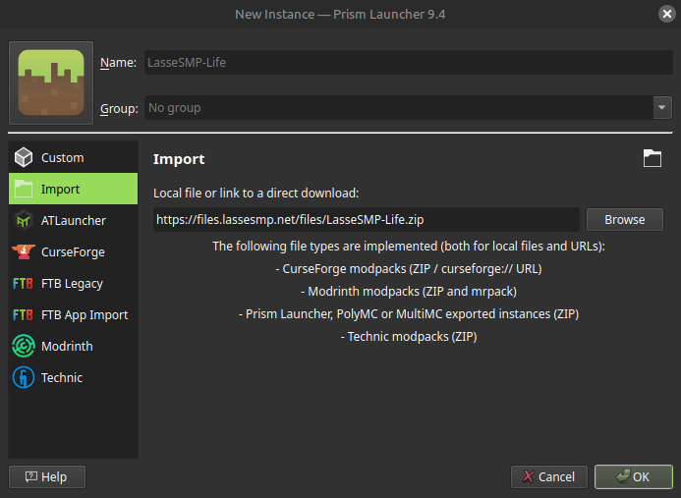Click the Technic blue logo icon
681x498 pixels.
click(x=24, y=378)
